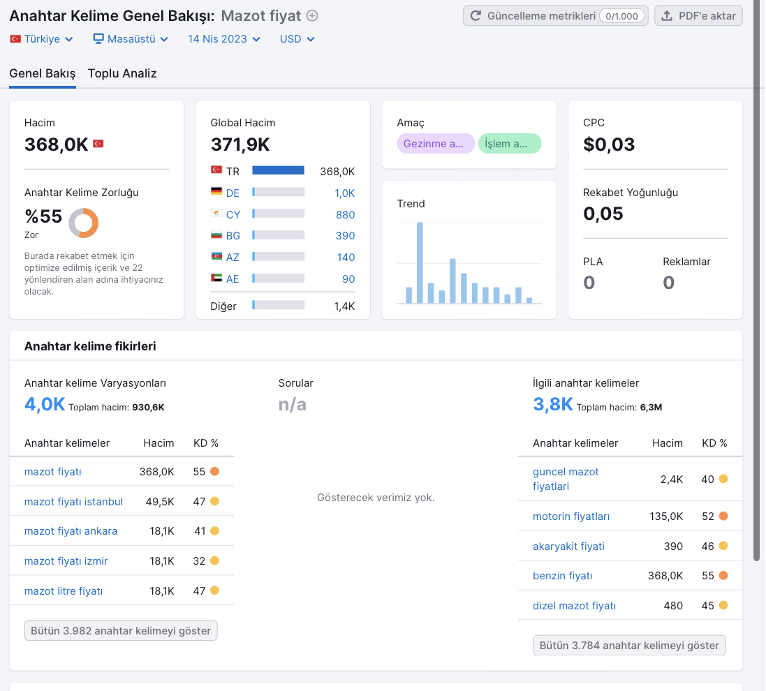Image resolution: width=766 pixels, height=691 pixels.
Task: Click the Turkey flag next to 368,0K volume
Action: [98, 144]
